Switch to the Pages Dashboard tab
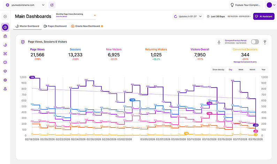 55,26
